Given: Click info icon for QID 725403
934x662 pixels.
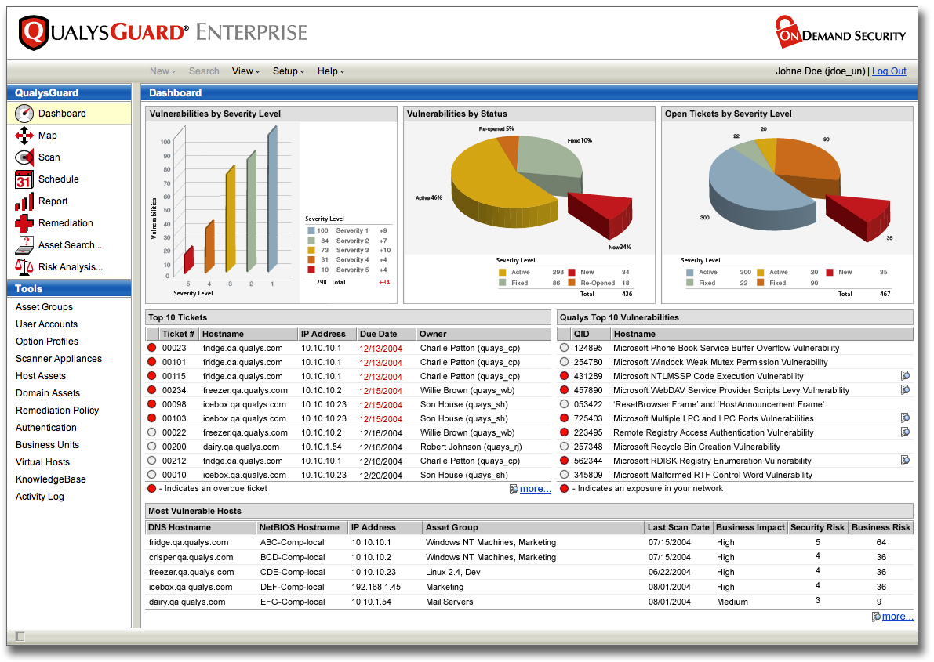Looking at the screenshot, I should [905, 418].
